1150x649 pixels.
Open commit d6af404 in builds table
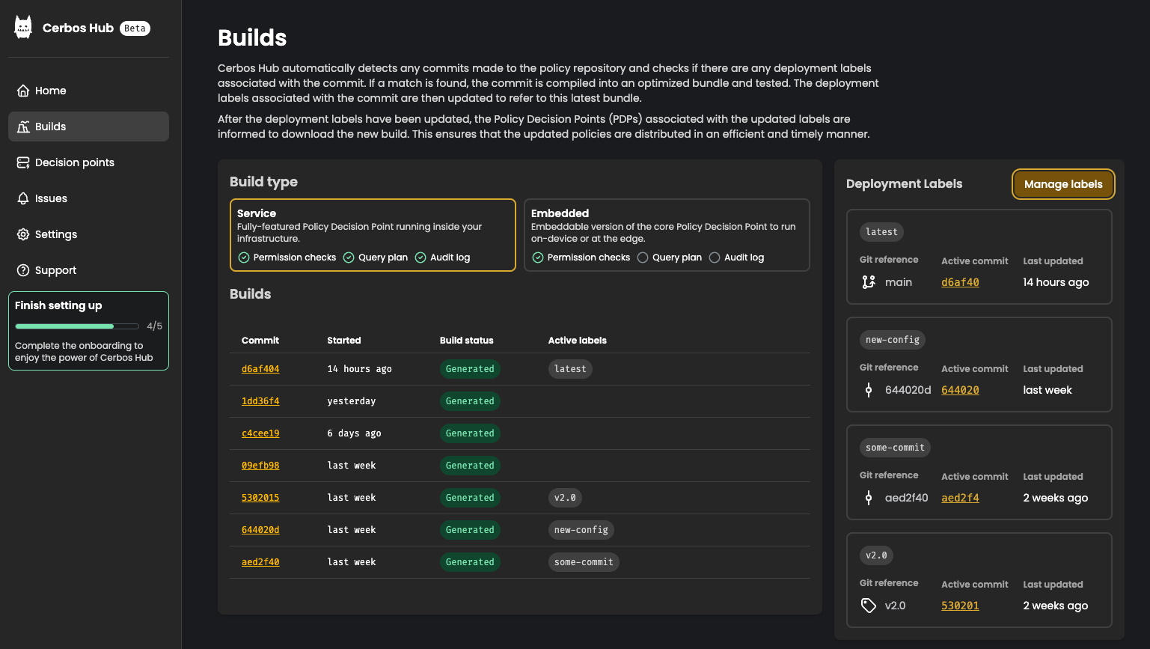coord(260,369)
